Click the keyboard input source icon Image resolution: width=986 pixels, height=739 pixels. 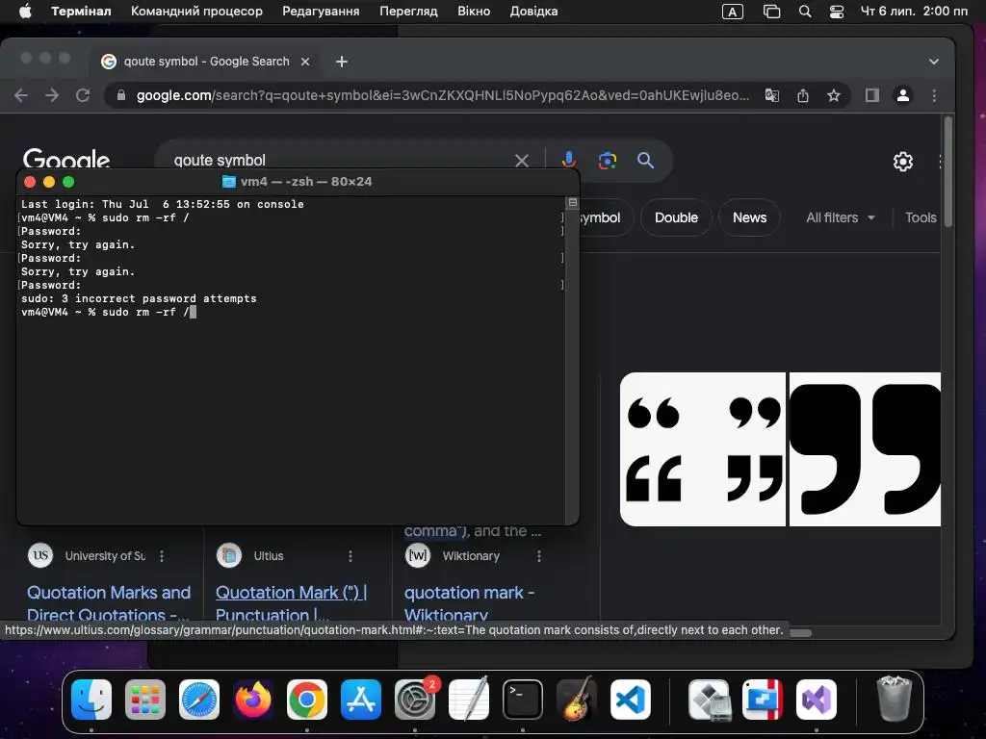click(x=732, y=12)
